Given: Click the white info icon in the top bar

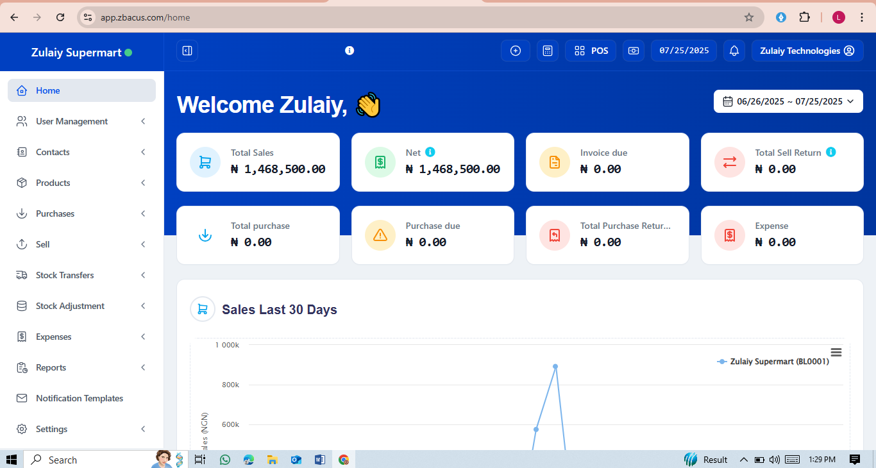Looking at the screenshot, I should pos(350,51).
